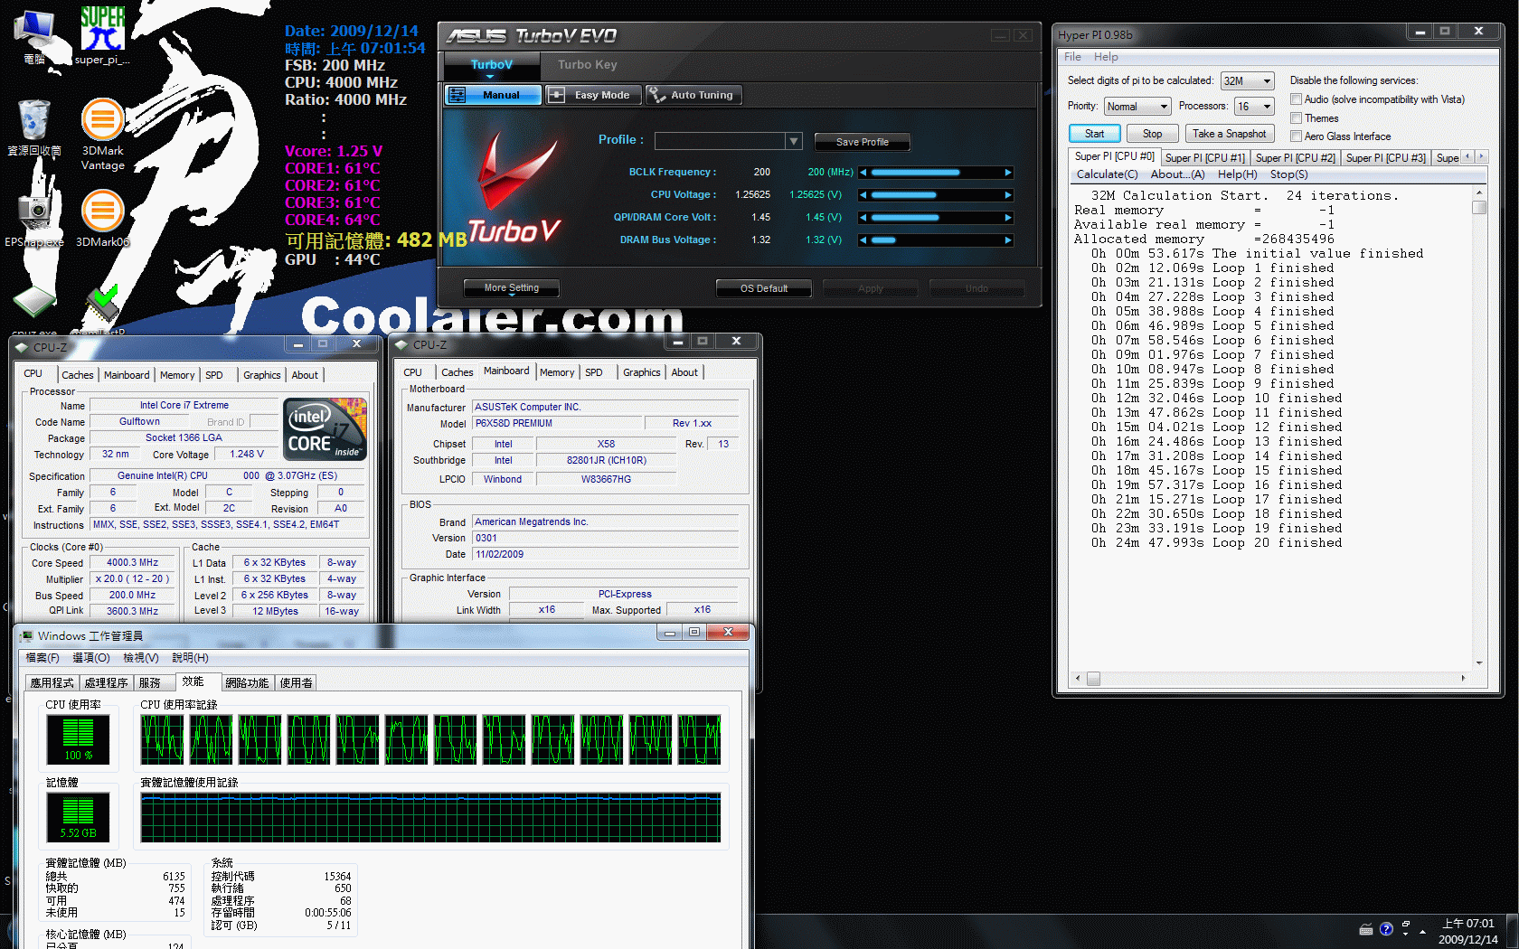The height and width of the screenshot is (949, 1519).
Task: Click Save Profile in TurboV
Action: [863, 142]
